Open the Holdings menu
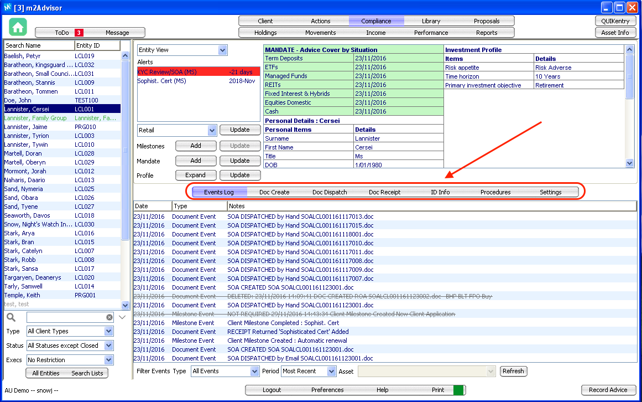This screenshot has width=642, height=402. click(265, 33)
